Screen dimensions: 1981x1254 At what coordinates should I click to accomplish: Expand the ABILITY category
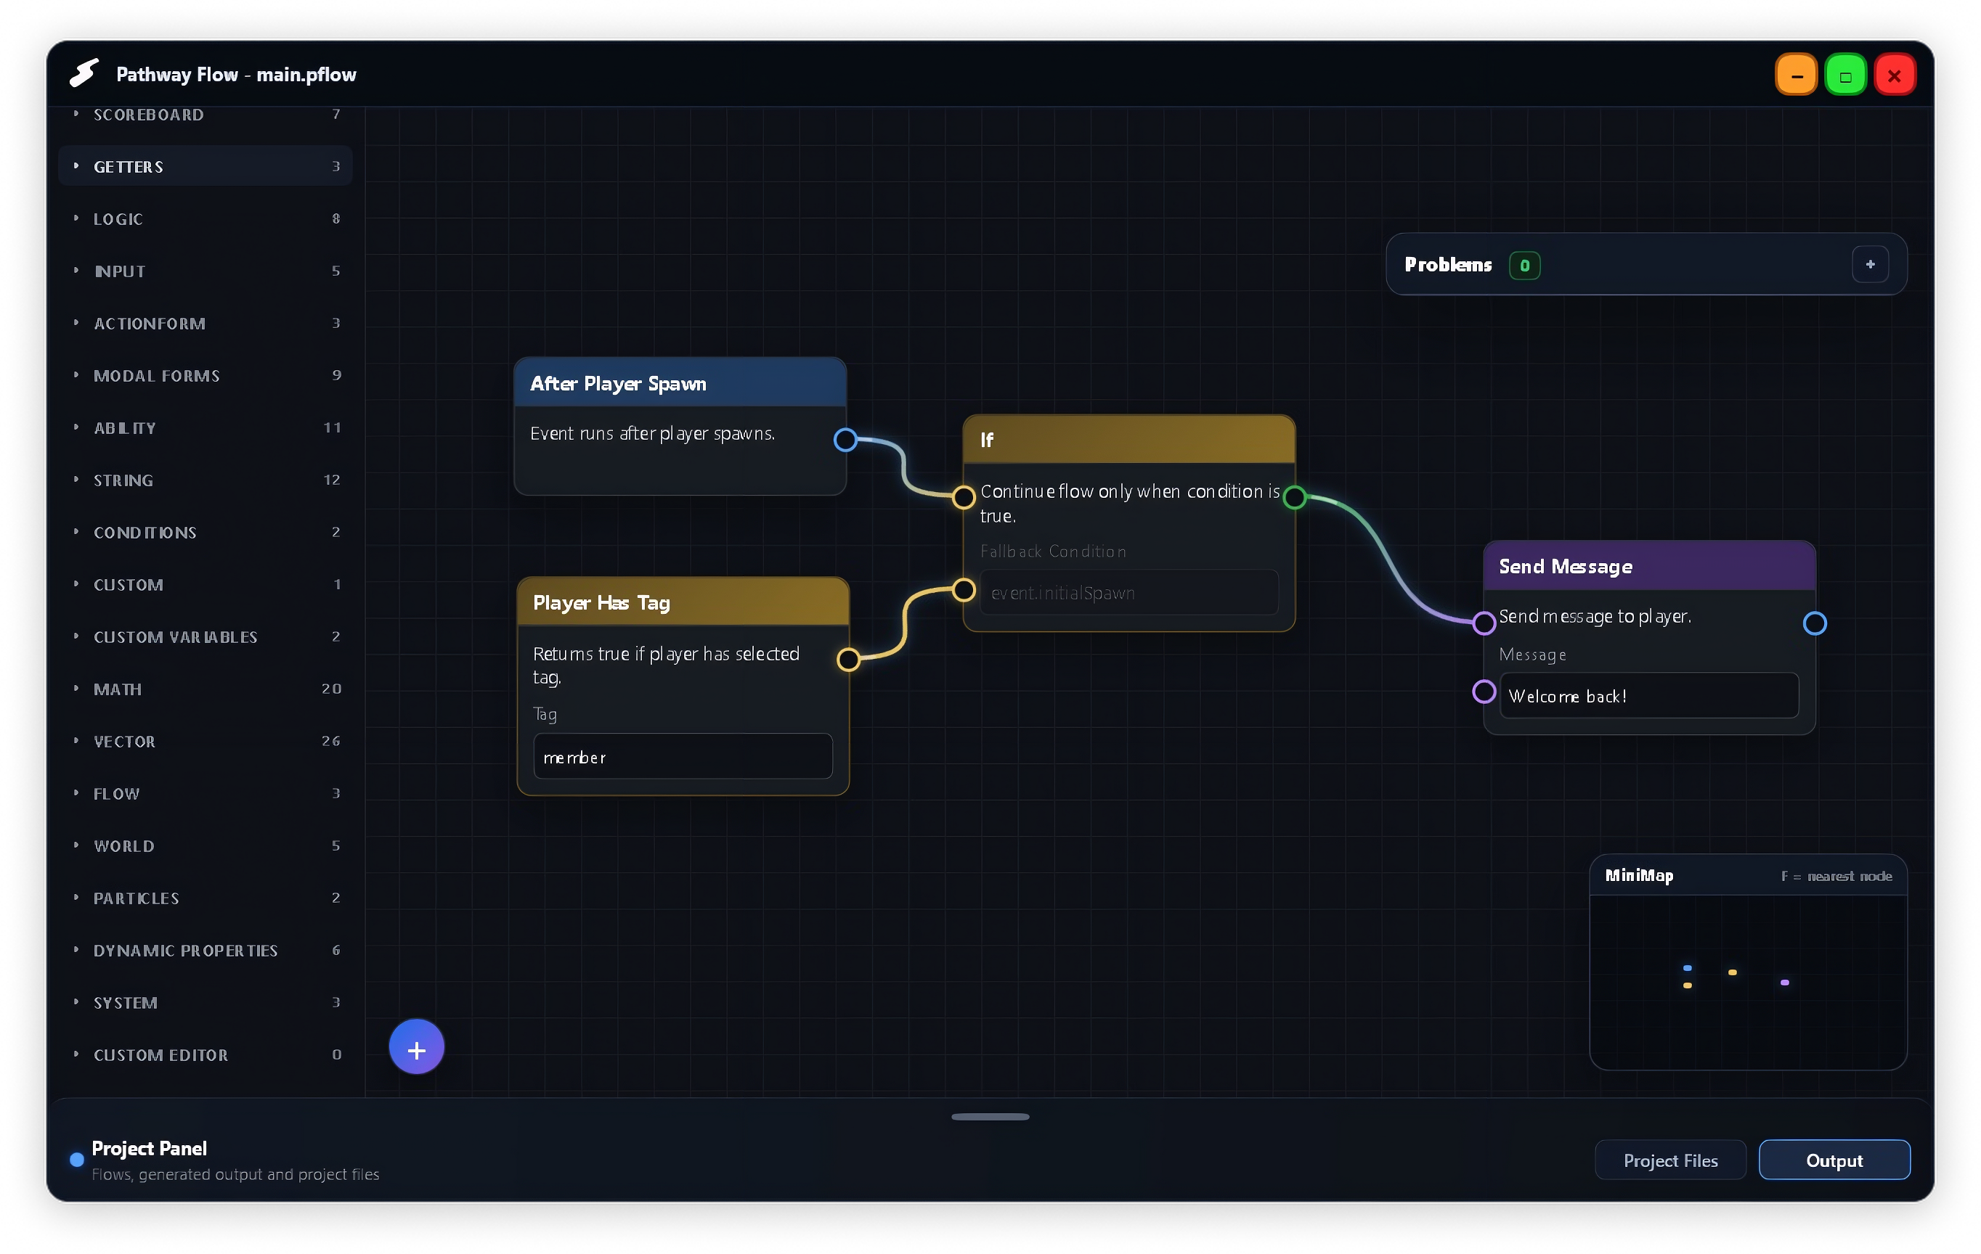(x=206, y=427)
